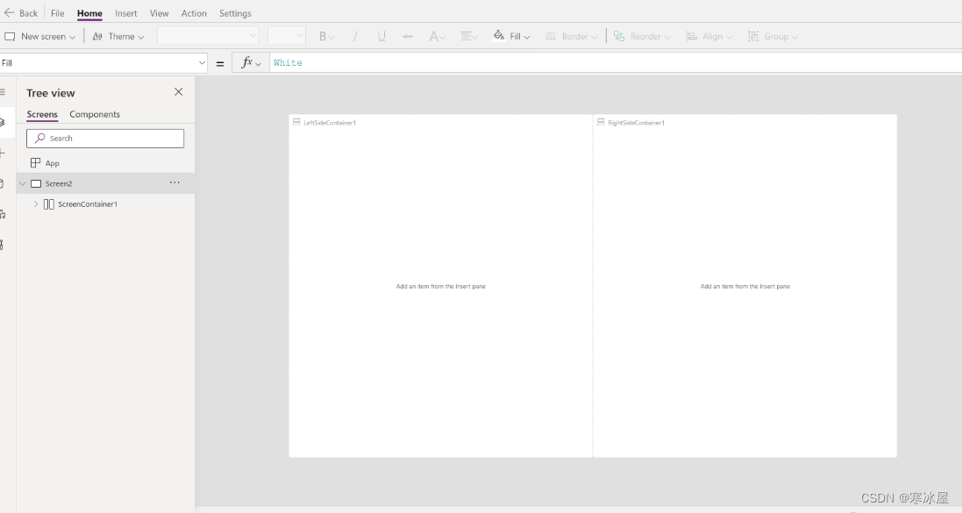Screen dimensions: 962x513
Task: Open the Screen2 more options ellipsis
Action: (x=175, y=183)
